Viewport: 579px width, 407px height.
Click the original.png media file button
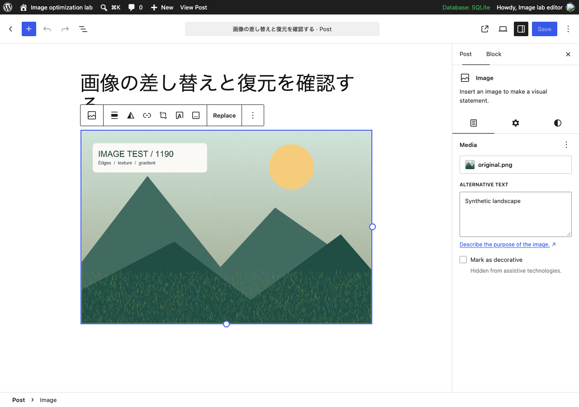(516, 165)
